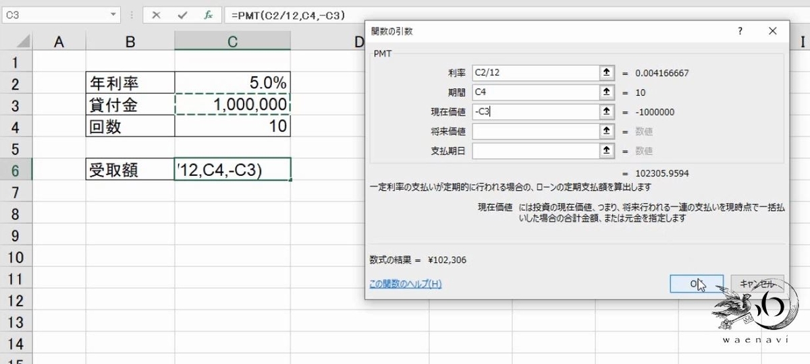Viewport: 810px width, 364px height.
Task: Collapse dialog via 期間 range selector icon
Action: click(607, 92)
